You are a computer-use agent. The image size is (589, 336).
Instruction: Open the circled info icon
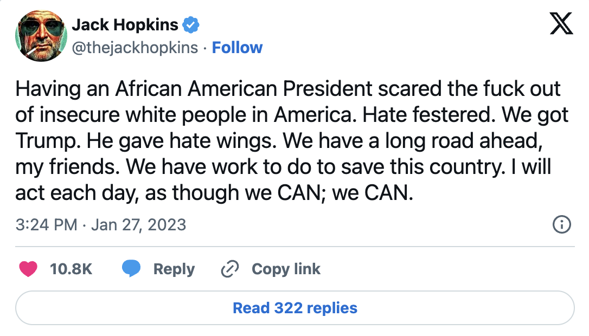pyautogui.click(x=561, y=224)
